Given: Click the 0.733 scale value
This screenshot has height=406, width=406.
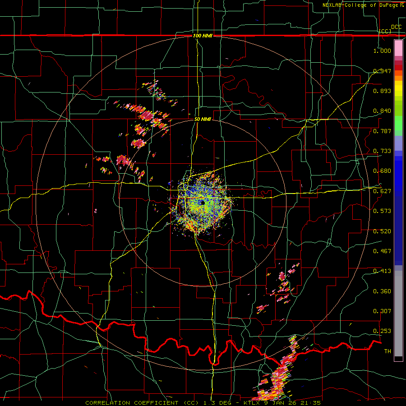Looking at the screenshot, I should pyautogui.click(x=382, y=151).
